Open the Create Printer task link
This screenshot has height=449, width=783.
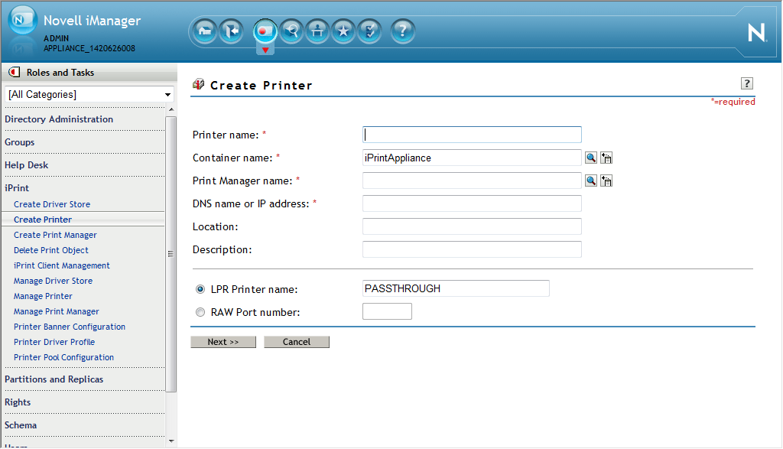pyautogui.click(x=43, y=220)
